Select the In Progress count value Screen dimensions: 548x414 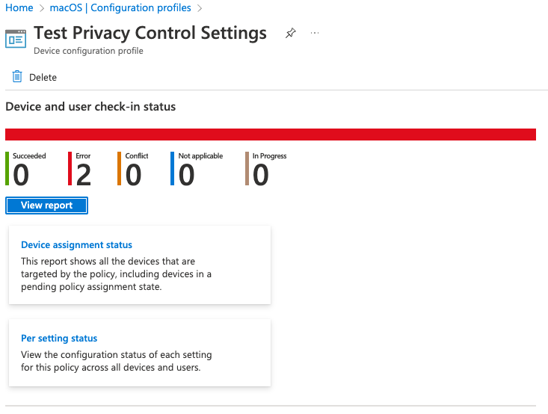coord(260,175)
